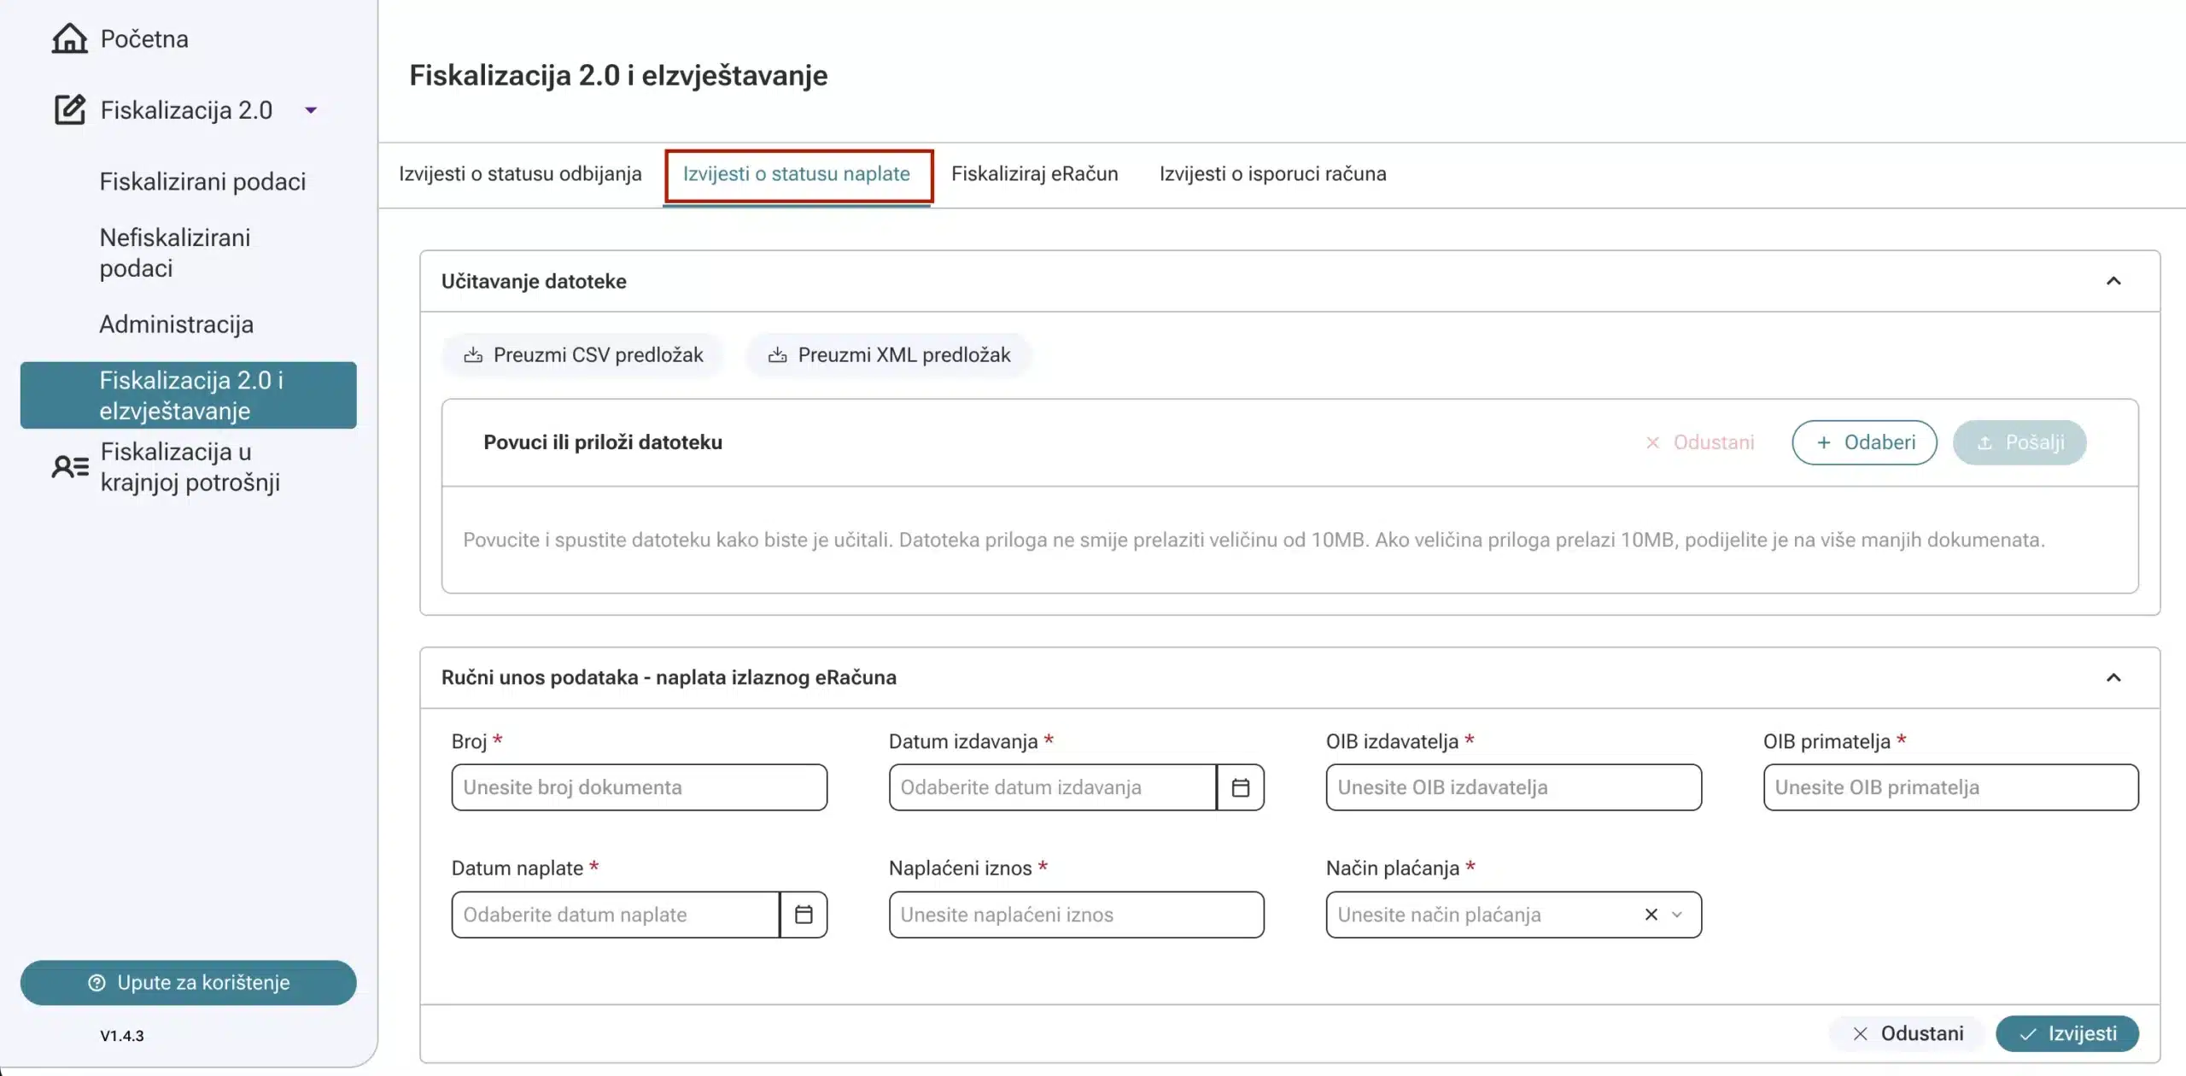Clear the Način plaćanja selection
Viewport: 2186px width, 1076px height.
tap(1651, 915)
